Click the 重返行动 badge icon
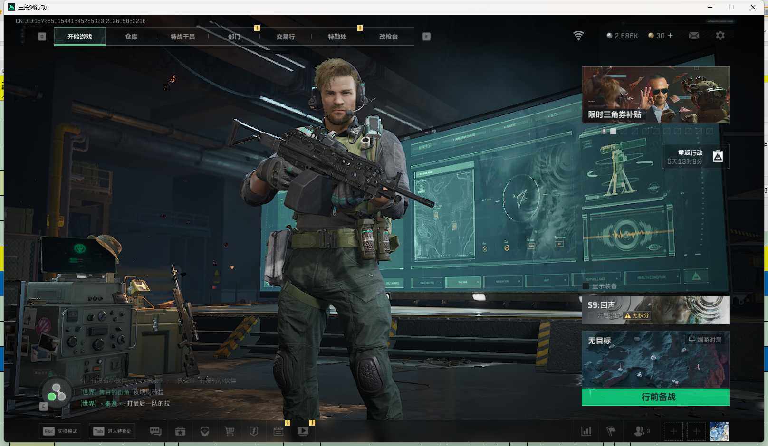This screenshot has width=768, height=446. [x=718, y=156]
